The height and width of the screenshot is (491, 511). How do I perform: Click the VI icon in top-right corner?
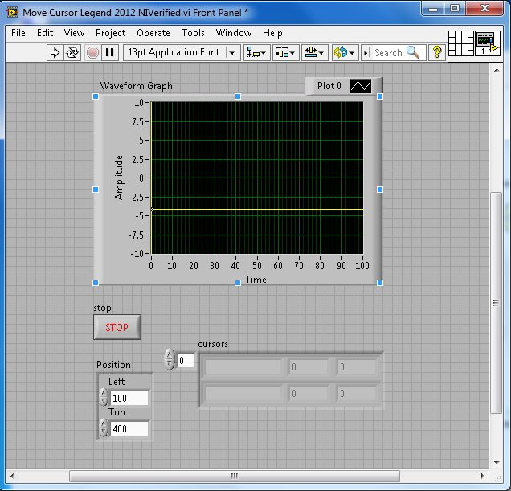485,42
